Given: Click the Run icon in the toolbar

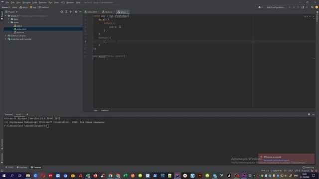Looking at the screenshot, I should (x=290, y=7).
